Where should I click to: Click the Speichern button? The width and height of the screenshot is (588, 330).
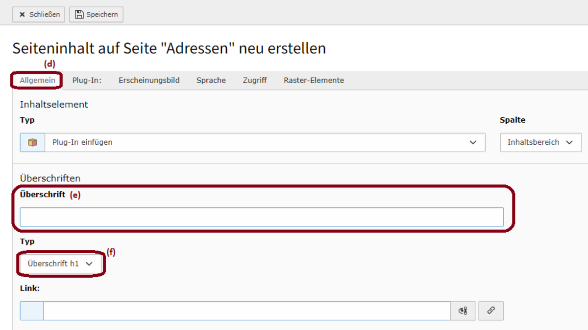tap(96, 15)
